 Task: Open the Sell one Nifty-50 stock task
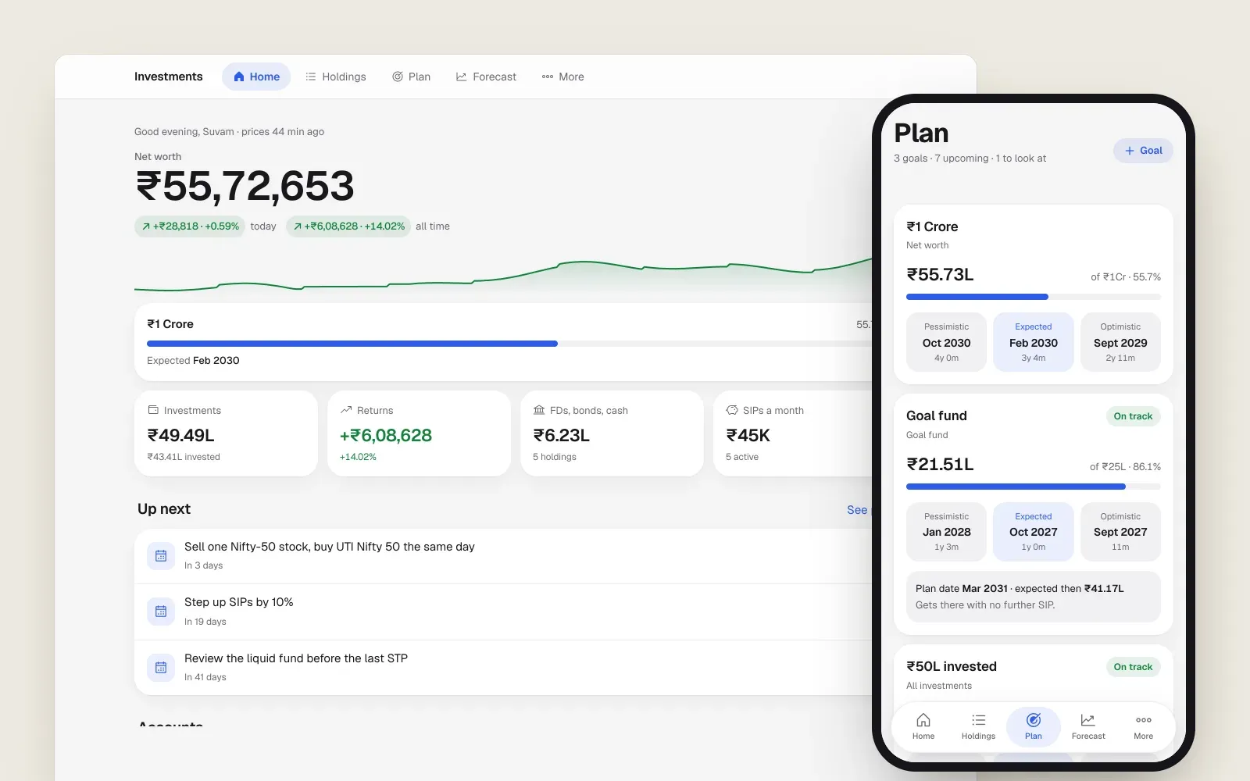pyautogui.click(x=503, y=556)
